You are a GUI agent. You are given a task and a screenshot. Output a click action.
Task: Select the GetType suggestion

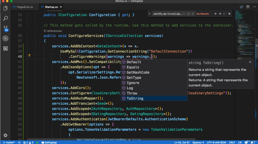pyautogui.click(x=154, y=78)
